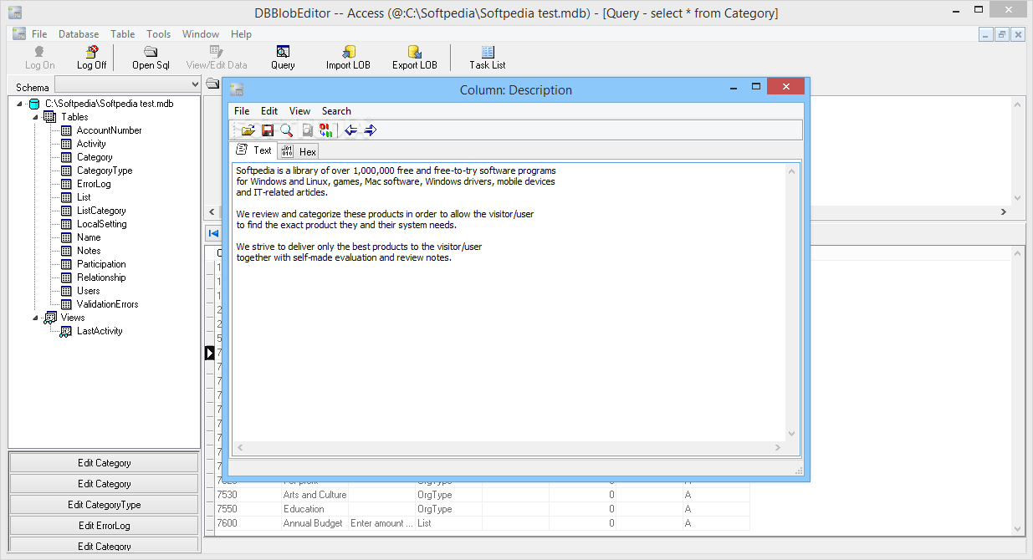Click the database icon for Softpedia test.mdb
Viewport: 1033px width, 560px height.
tap(33, 104)
